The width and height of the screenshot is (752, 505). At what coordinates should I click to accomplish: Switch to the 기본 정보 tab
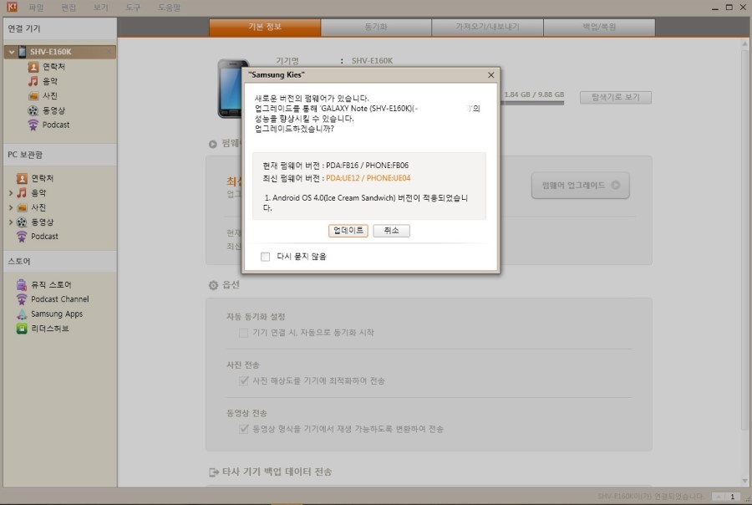click(265, 28)
